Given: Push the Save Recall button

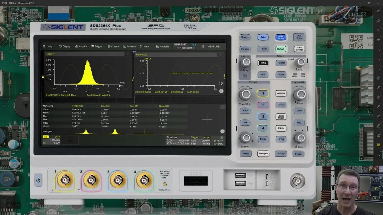Looking at the screenshot, I should [x=281, y=117].
